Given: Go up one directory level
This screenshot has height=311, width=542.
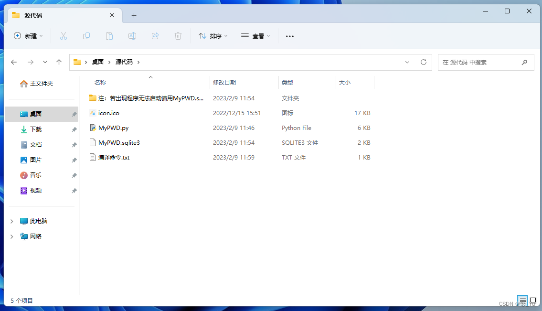Looking at the screenshot, I should (x=59, y=62).
